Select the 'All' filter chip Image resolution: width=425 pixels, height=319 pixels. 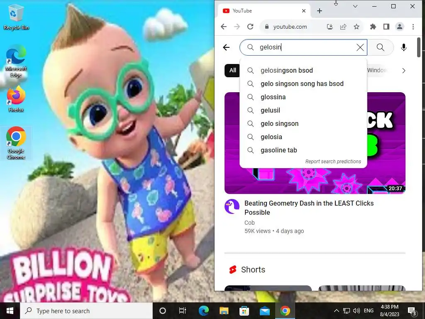point(232,71)
